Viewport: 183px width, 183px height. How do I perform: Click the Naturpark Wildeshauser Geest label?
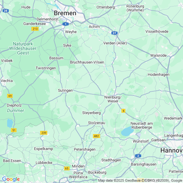pyautogui.click(x=23, y=48)
